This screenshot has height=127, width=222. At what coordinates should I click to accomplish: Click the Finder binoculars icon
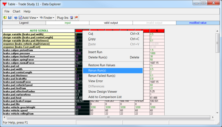click(x=42, y=18)
